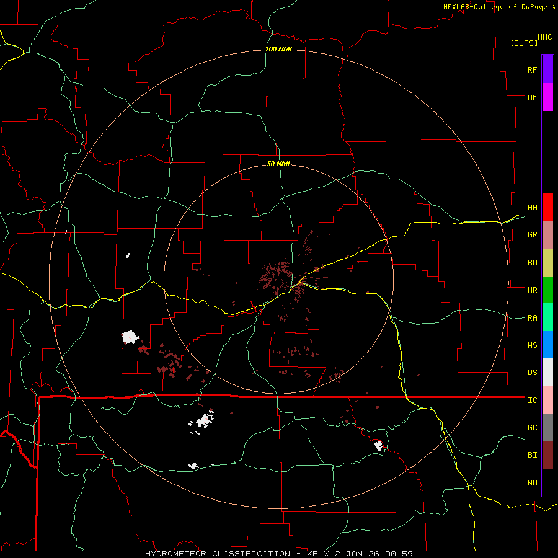Screen dimensions: 558x558
Task: Pick the red HA legend color
Action: 547,207
